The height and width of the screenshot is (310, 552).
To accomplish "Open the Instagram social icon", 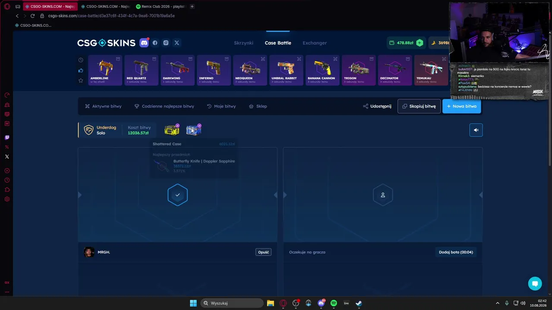I will pyautogui.click(x=166, y=43).
